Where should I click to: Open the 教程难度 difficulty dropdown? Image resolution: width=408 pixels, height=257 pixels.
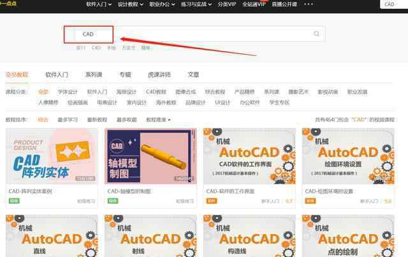[x=158, y=120]
